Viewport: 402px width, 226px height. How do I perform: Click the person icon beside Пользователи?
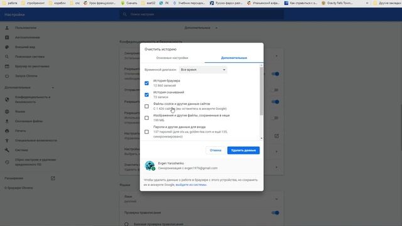[x=7, y=28]
